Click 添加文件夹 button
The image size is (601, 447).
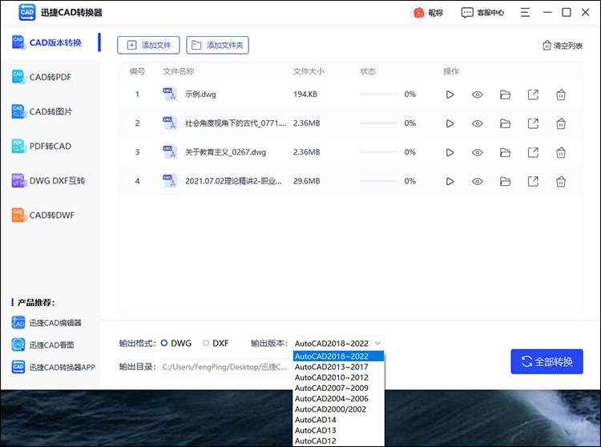pos(217,45)
